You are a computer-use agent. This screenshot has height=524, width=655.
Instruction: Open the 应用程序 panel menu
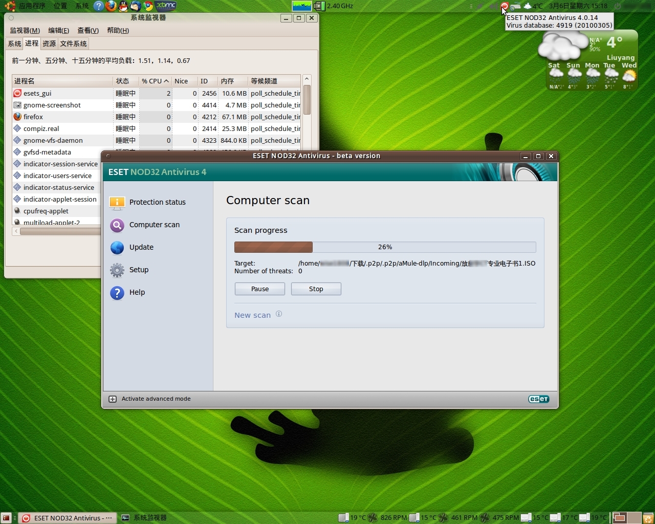coord(32,6)
